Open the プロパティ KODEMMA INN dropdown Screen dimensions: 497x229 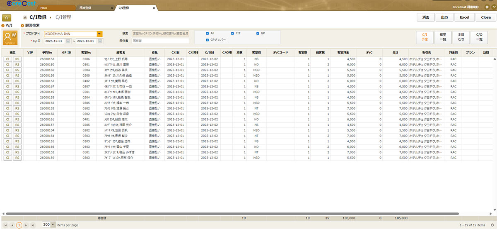(x=99, y=34)
